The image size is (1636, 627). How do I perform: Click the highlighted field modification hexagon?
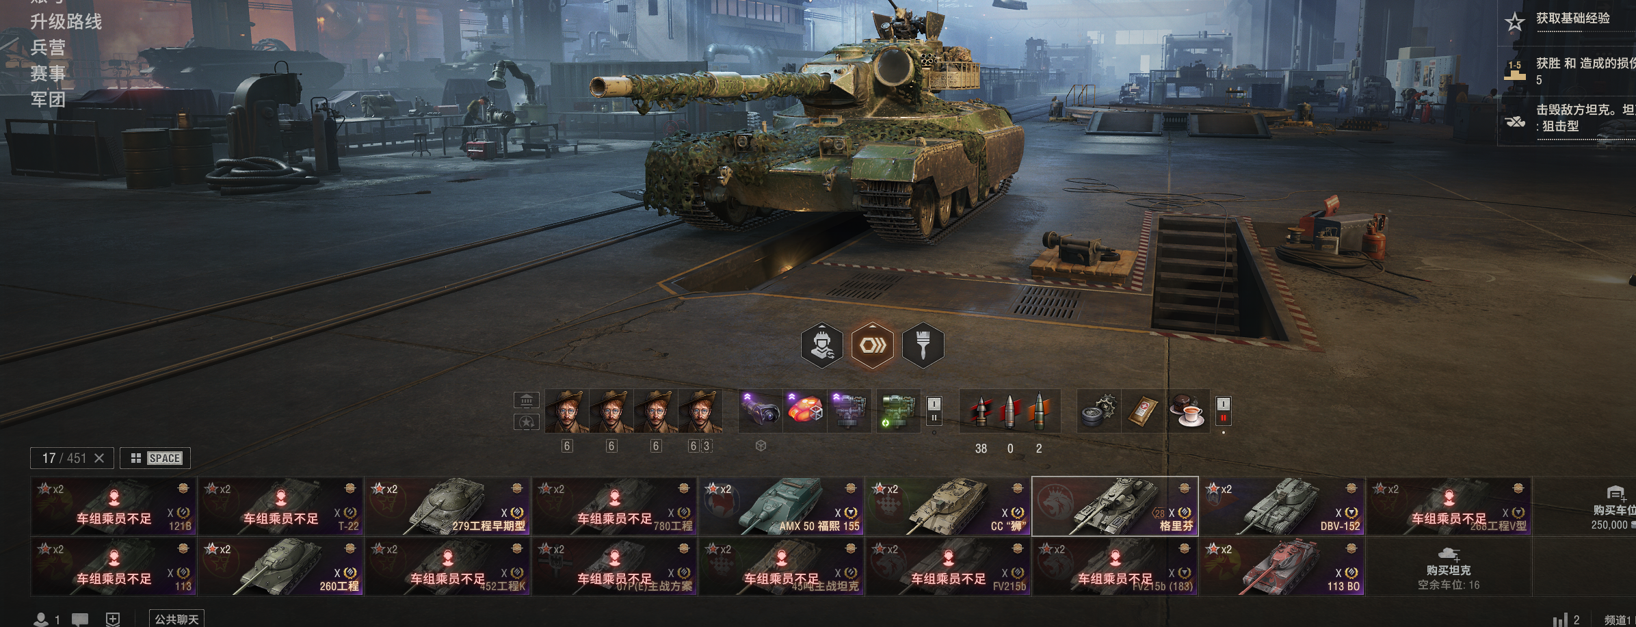[x=872, y=345]
